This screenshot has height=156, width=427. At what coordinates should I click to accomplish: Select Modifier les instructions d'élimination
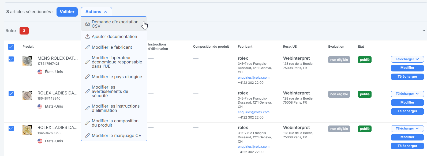click(114, 108)
